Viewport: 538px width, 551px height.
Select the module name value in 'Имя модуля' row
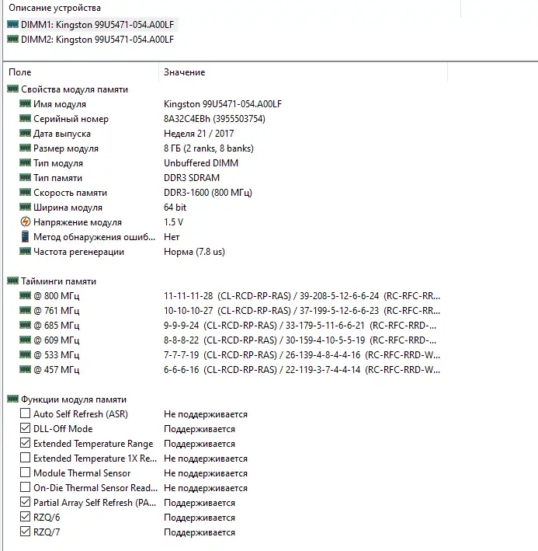(x=223, y=104)
